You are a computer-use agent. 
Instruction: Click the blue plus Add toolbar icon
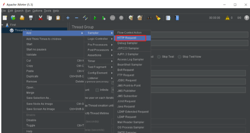(x=68, y=18)
